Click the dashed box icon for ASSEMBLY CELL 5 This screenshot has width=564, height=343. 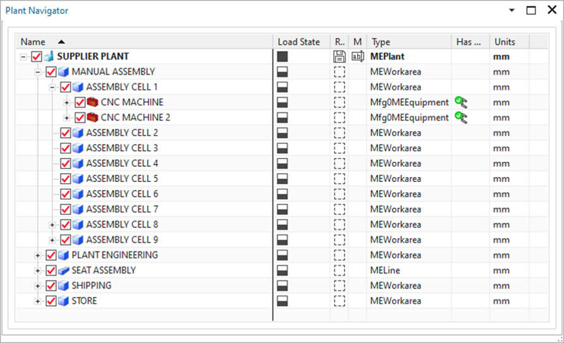pyautogui.click(x=340, y=179)
